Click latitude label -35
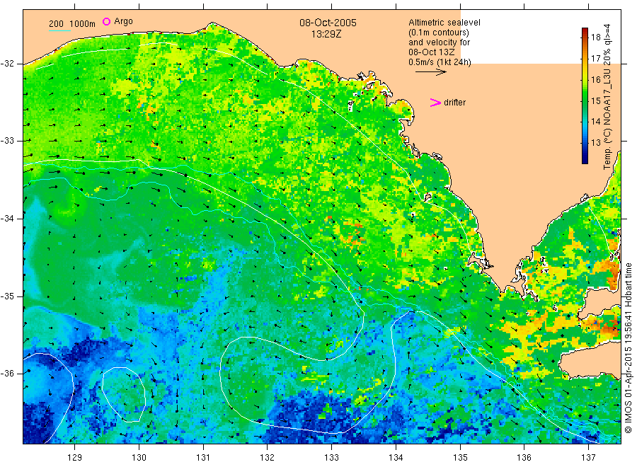The image size is (637, 467). [x=8, y=296]
